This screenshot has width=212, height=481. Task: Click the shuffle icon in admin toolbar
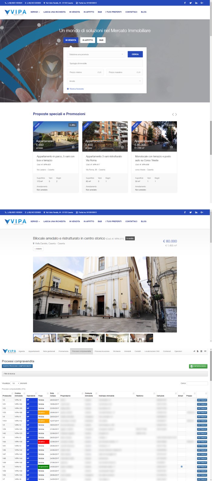[205, 351]
